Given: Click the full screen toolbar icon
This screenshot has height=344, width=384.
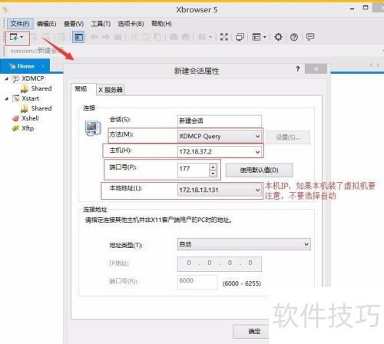Looking at the screenshot, I should point(224,37).
